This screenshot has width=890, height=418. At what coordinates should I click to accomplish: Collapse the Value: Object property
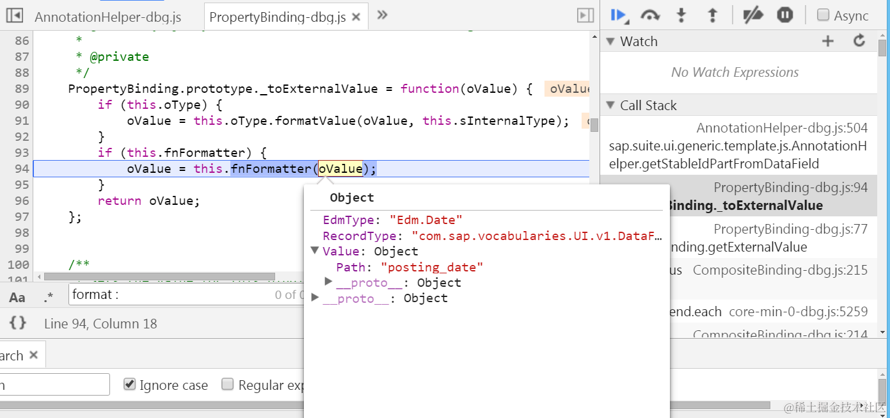[x=315, y=251]
